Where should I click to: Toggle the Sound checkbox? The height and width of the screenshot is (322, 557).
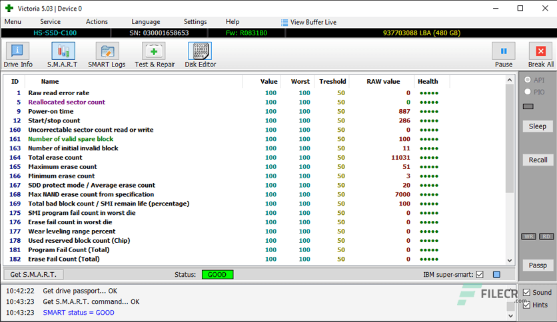pyautogui.click(x=526, y=292)
